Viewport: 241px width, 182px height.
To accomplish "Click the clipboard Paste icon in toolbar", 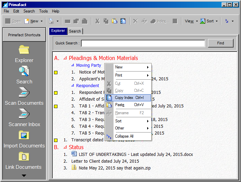I will [x=115, y=21].
